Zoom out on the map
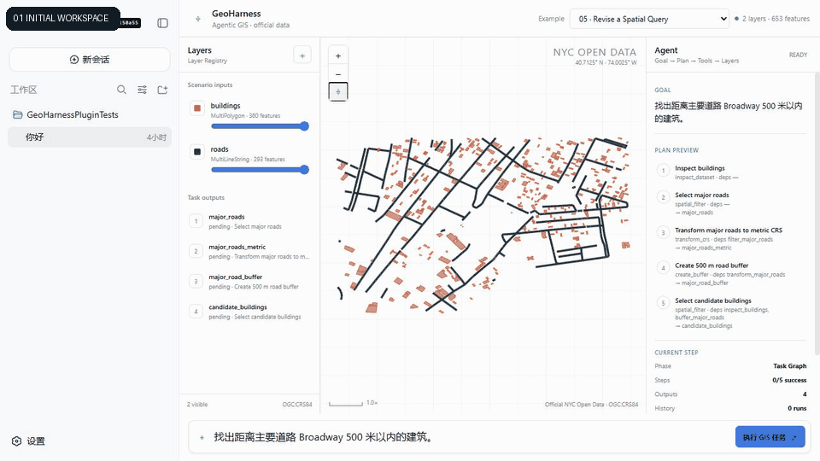 coord(338,74)
